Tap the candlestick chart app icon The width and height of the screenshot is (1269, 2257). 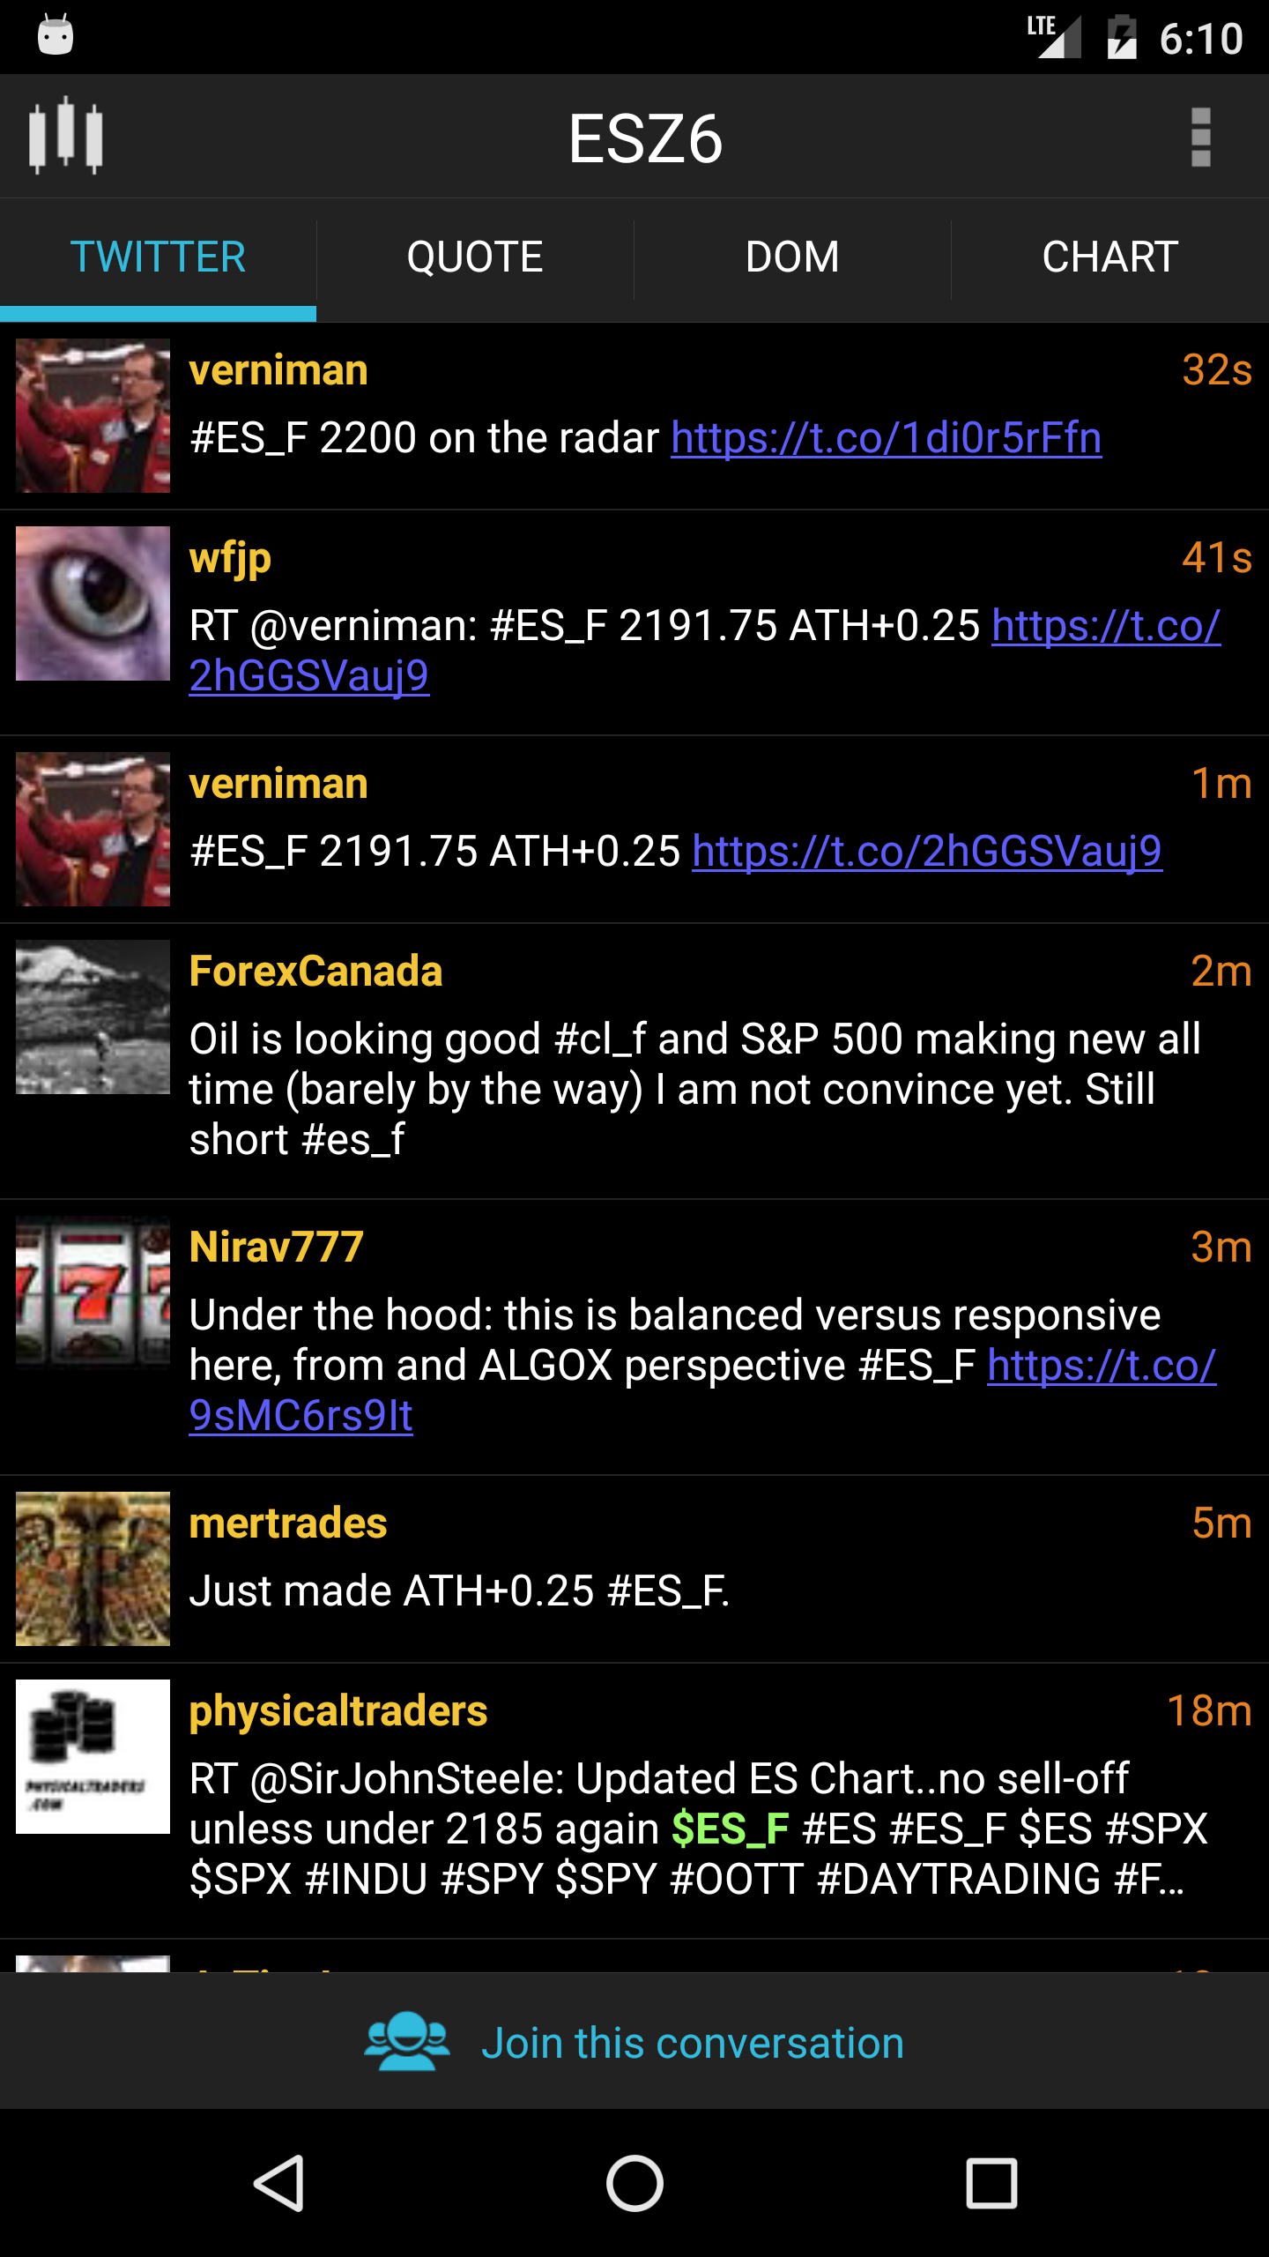(66, 136)
